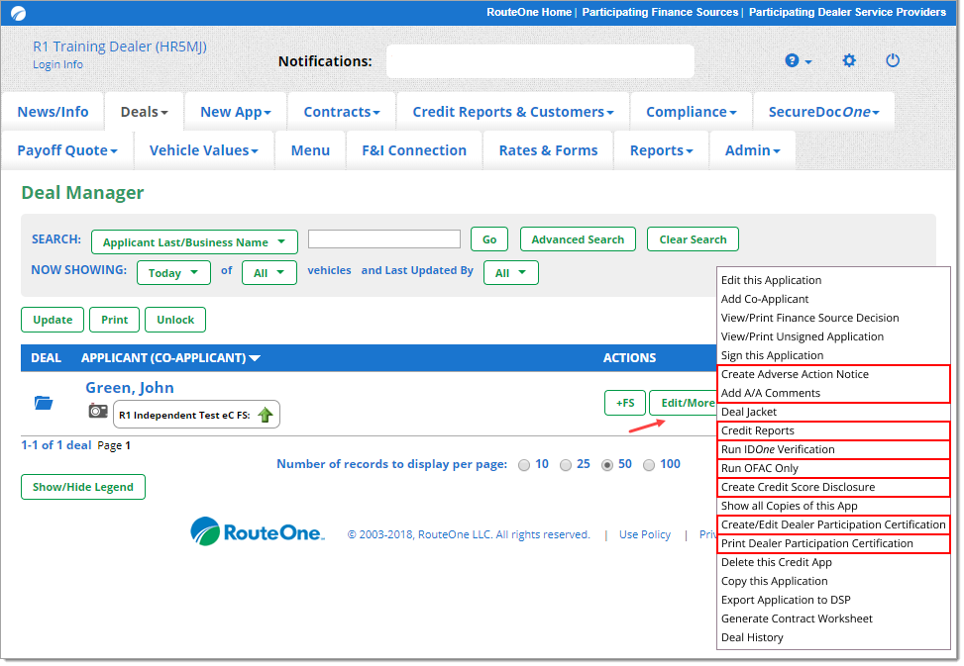Open the blue deal folder icon
The height and width of the screenshot is (666, 964).
tap(44, 403)
